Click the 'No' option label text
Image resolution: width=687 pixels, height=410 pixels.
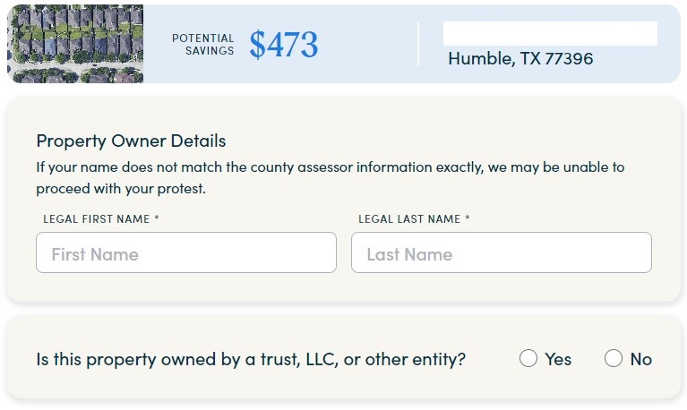tap(641, 359)
